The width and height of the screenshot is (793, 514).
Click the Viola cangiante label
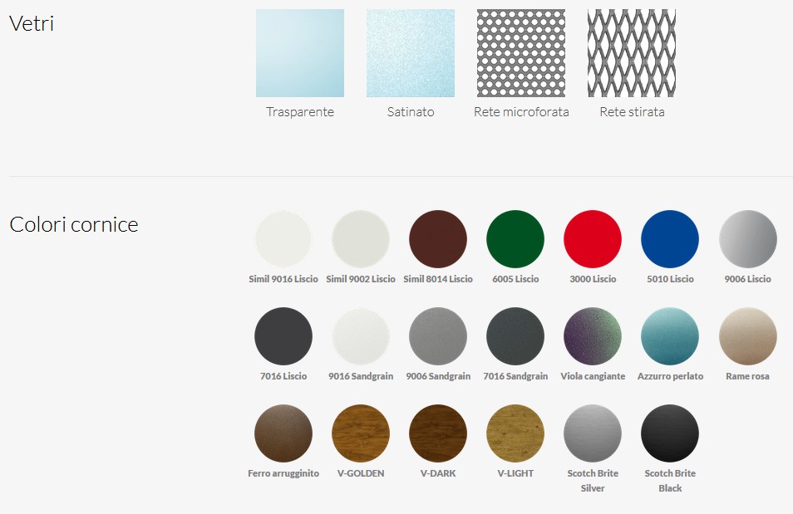tap(593, 376)
